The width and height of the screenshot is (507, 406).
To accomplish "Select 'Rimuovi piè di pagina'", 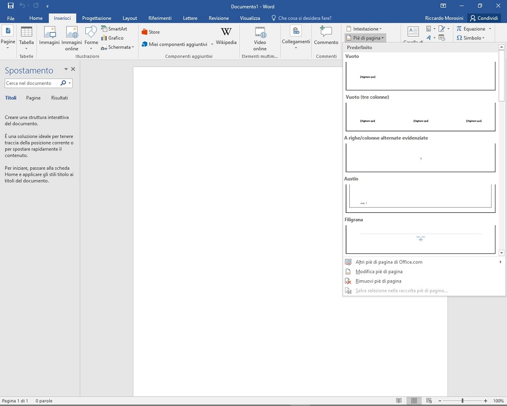I will click(x=424, y=281).
